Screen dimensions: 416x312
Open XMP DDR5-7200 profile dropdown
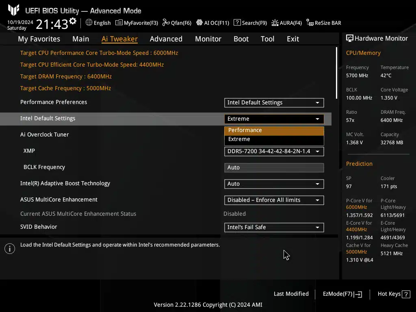pos(274,152)
